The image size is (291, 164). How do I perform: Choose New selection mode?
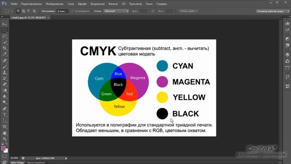click(x=18, y=11)
